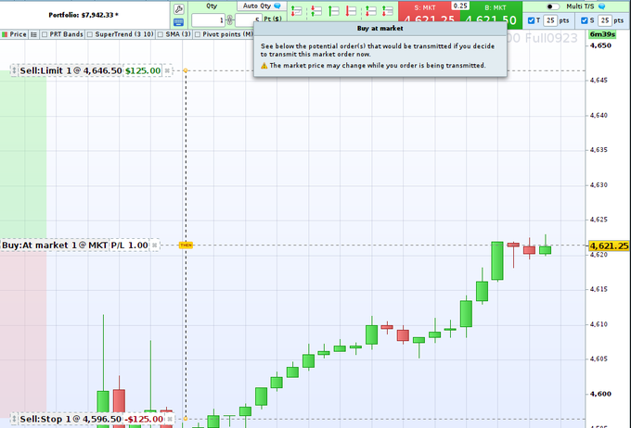This screenshot has height=428, width=631.
Task: Click the 4,650 price axis label
Action: 600,45
